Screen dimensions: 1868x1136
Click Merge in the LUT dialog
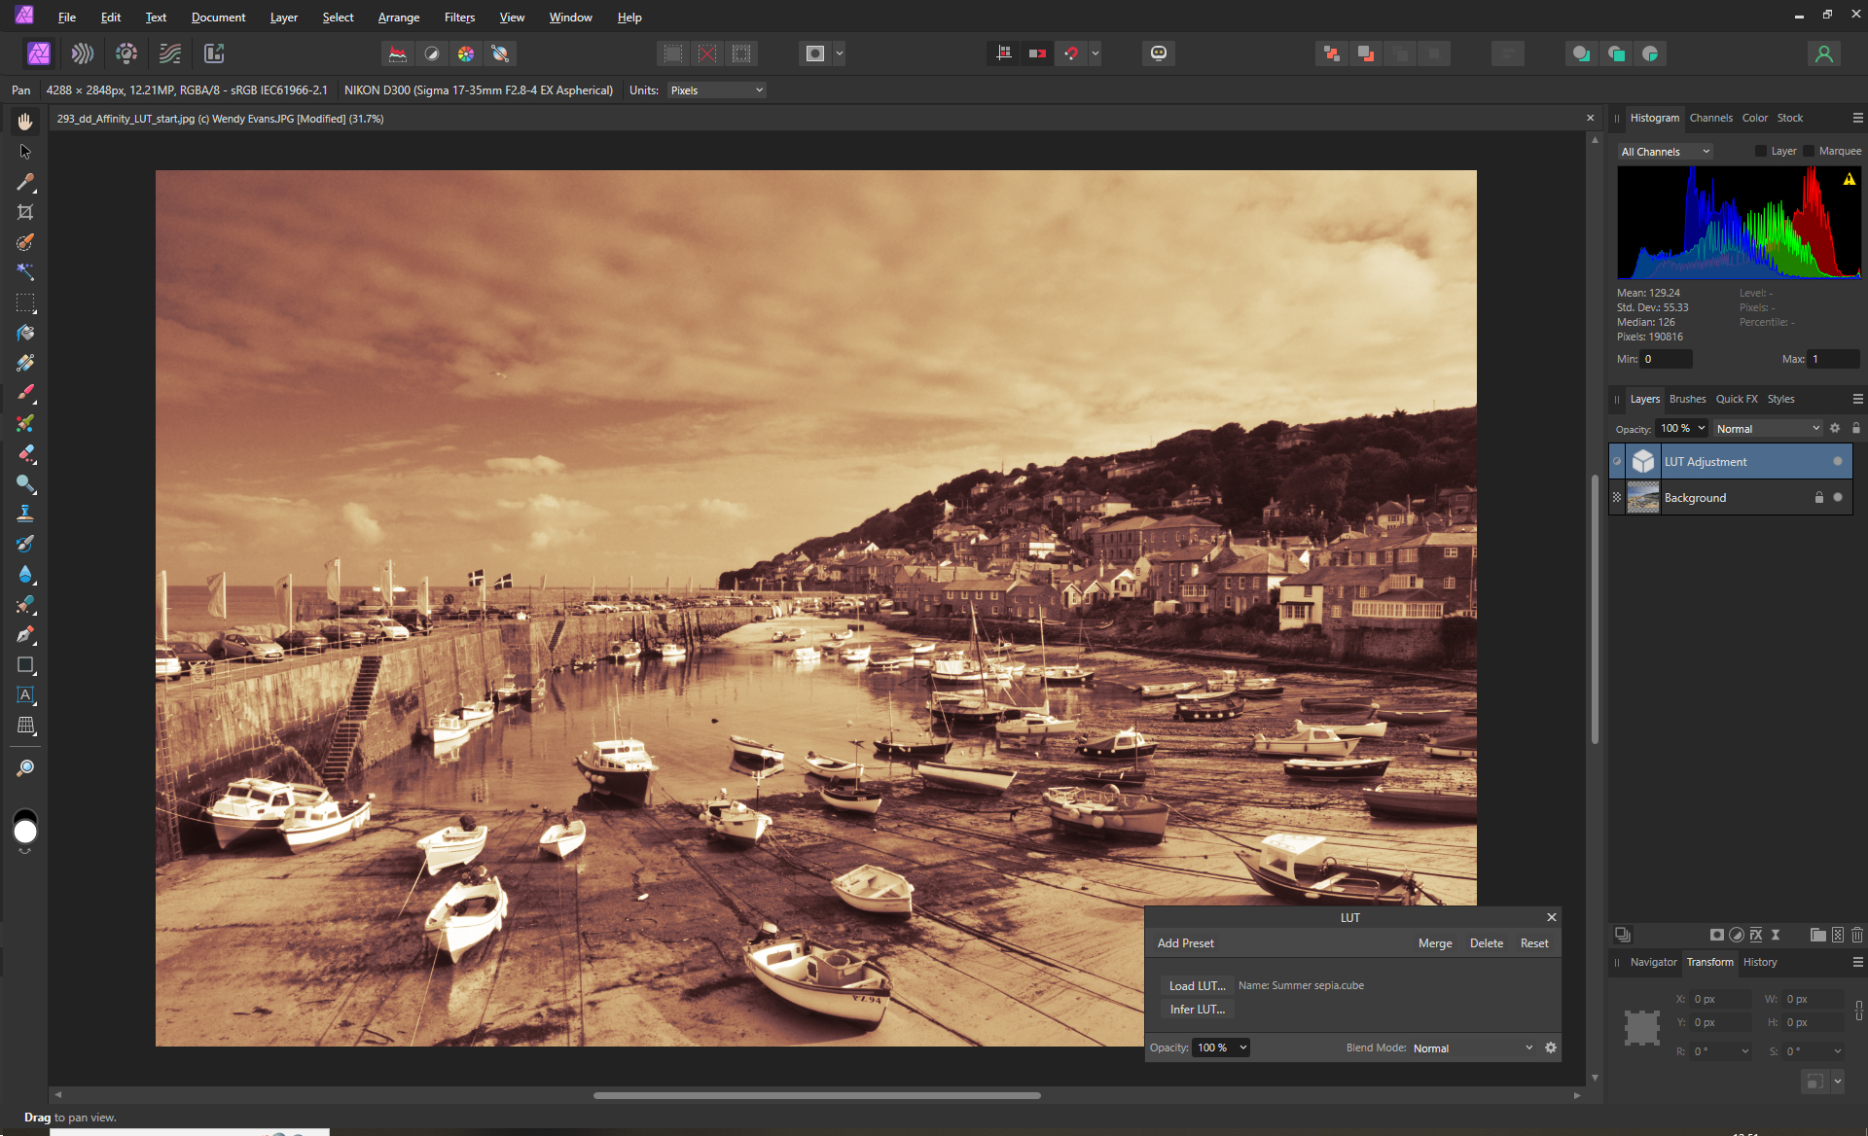coord(1435,943)
